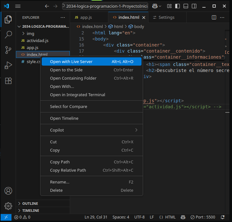Change end of line via LF
232x222 pixels.
click(x=152, y=217)
